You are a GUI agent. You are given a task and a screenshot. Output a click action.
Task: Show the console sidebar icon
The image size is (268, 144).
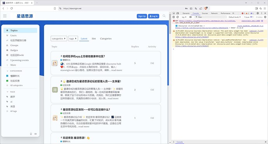coord(174,17)
